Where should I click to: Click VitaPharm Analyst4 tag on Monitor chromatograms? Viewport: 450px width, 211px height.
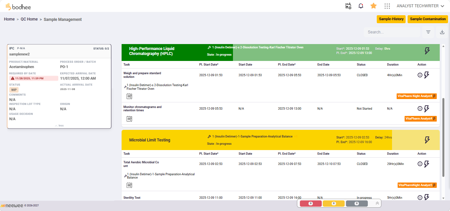tap(421, 119)
